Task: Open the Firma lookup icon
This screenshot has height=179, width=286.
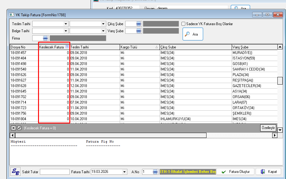Action: 45,38
